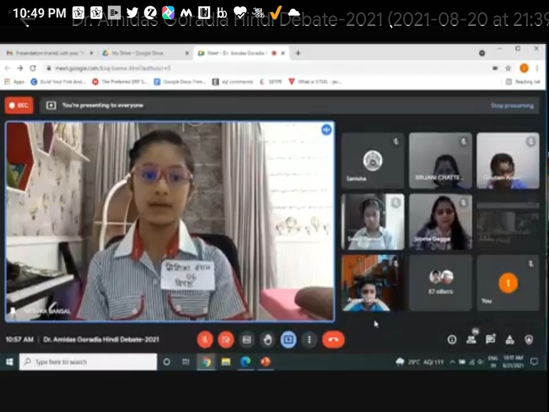Click the presenting screen icon beside "You're presenting"
Image resolution: width=549 pixels, height=412 pixels.
pyautogui.click(x=51, y=105)
